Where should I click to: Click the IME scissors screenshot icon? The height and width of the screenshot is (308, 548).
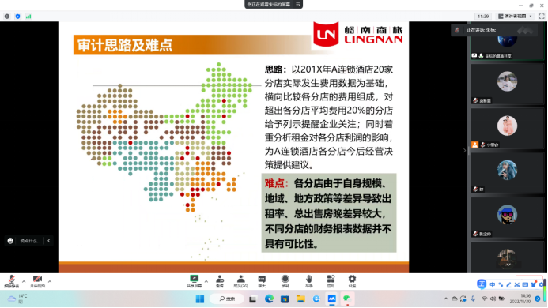pos(517,284)
